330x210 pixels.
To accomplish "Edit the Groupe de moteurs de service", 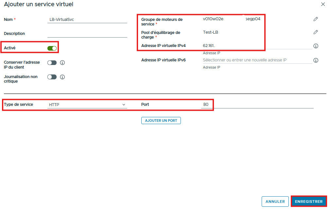I will [315, 19].
